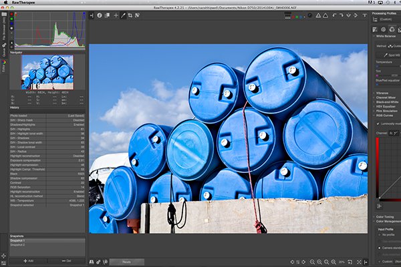Open the Processing Profiles dropdown
Image resolution: width=401 pixels, height=267 pixels.
pos(386,19)
